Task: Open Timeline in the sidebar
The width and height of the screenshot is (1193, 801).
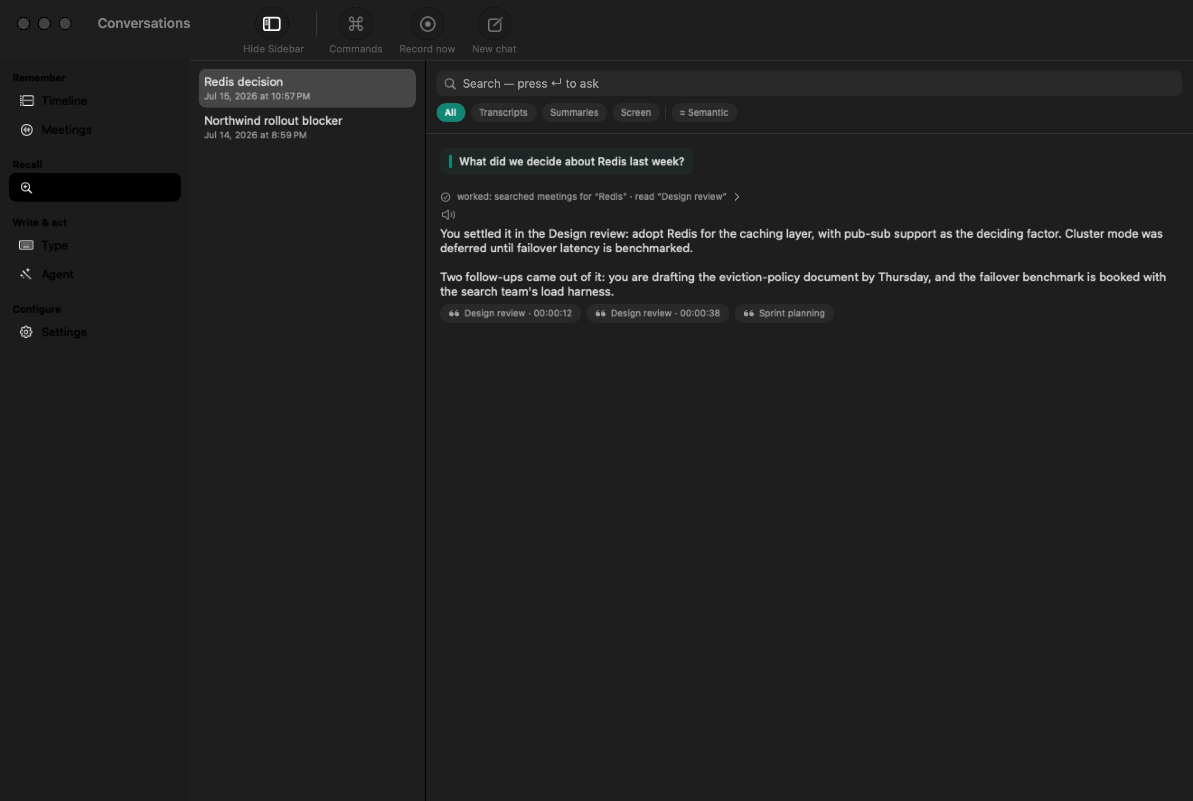Action: coord(95,101)
